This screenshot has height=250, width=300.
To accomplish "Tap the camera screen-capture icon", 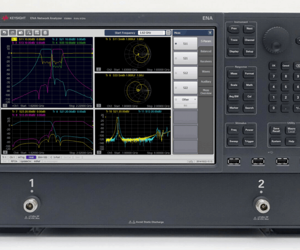I will [x=20, y=32].
